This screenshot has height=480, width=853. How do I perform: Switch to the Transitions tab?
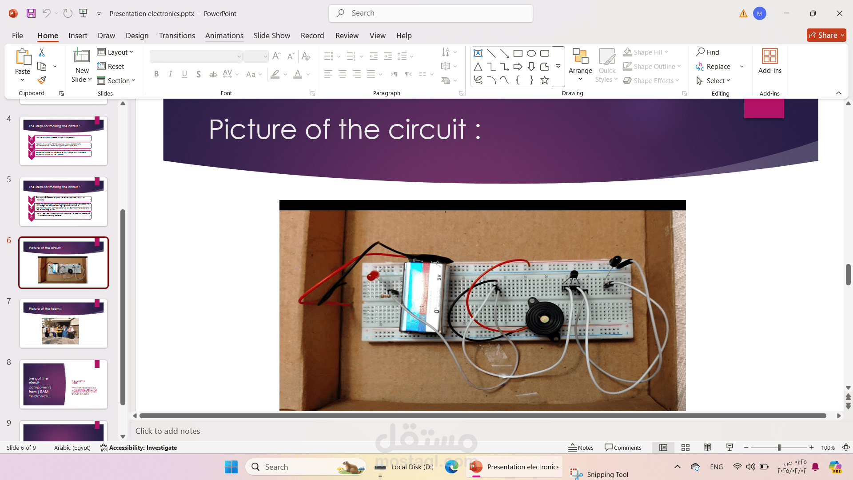click(x=177, y=36)
